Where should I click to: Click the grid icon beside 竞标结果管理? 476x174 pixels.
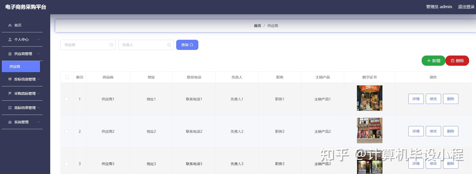pyautogui.click(x=10, y=108)
